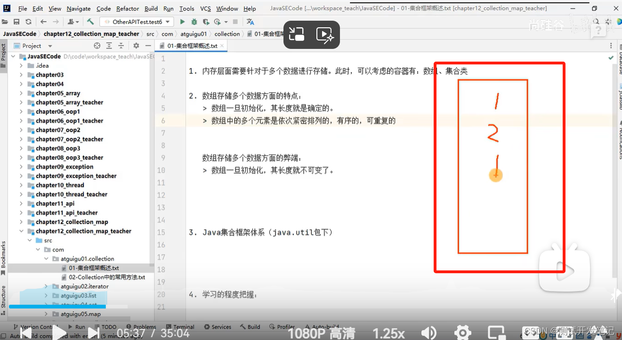Viewport: 622px width, 340px height.
Task: Click the Save All toolbar icon
Action: (16, 22)
